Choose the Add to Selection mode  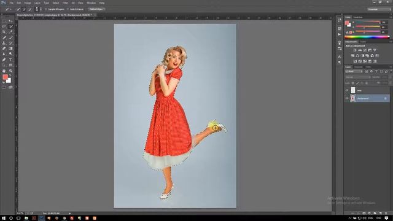coord(24,9)
